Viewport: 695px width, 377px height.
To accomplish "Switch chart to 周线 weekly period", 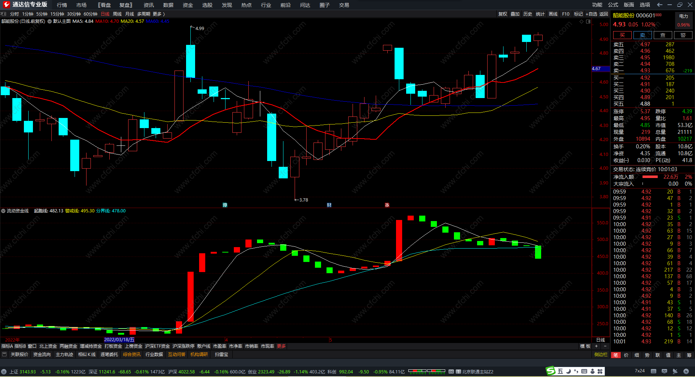I will pos(117,14).
